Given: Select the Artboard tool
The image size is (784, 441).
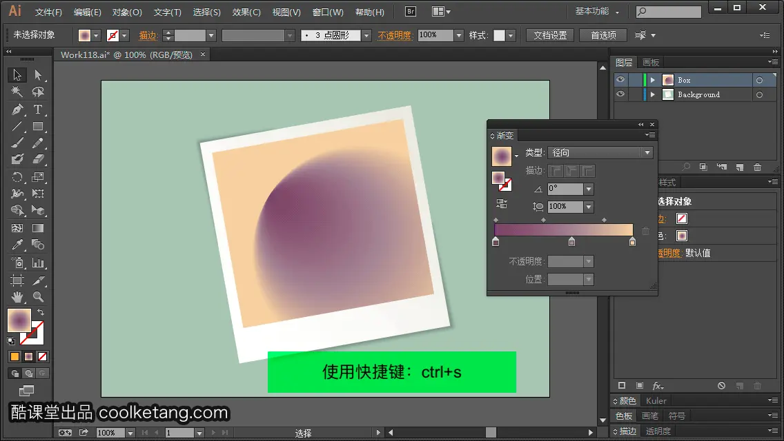Looking at the screenshot, I should pos(17,280).
